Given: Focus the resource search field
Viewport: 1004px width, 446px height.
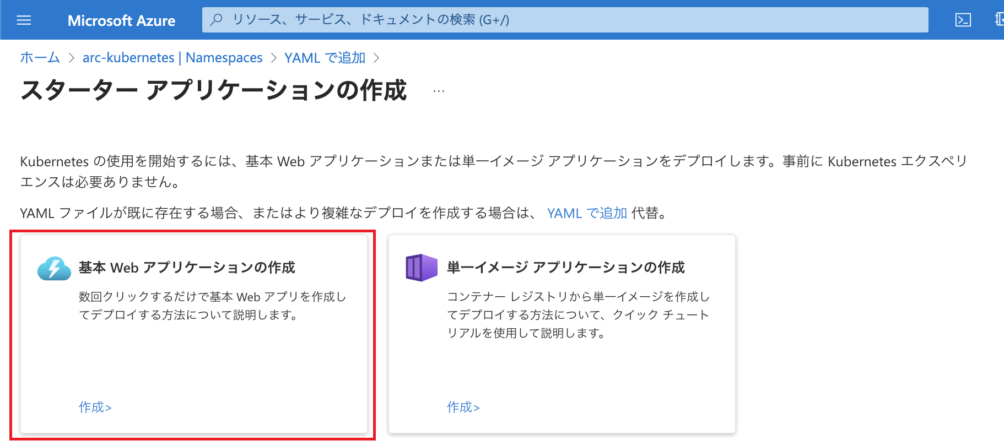Looking at the screenshot, I should tap(565, 20).
